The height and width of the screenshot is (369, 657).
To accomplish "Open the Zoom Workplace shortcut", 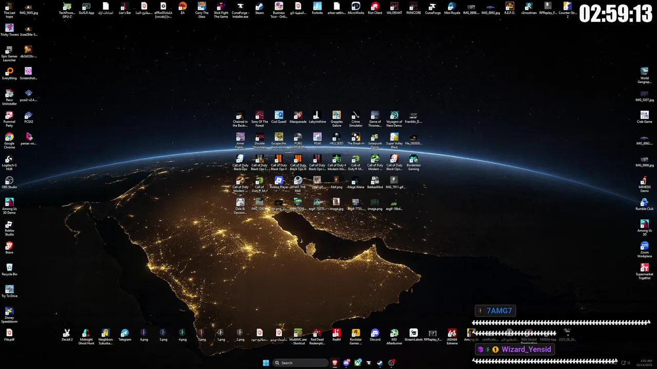I will 645,250.
